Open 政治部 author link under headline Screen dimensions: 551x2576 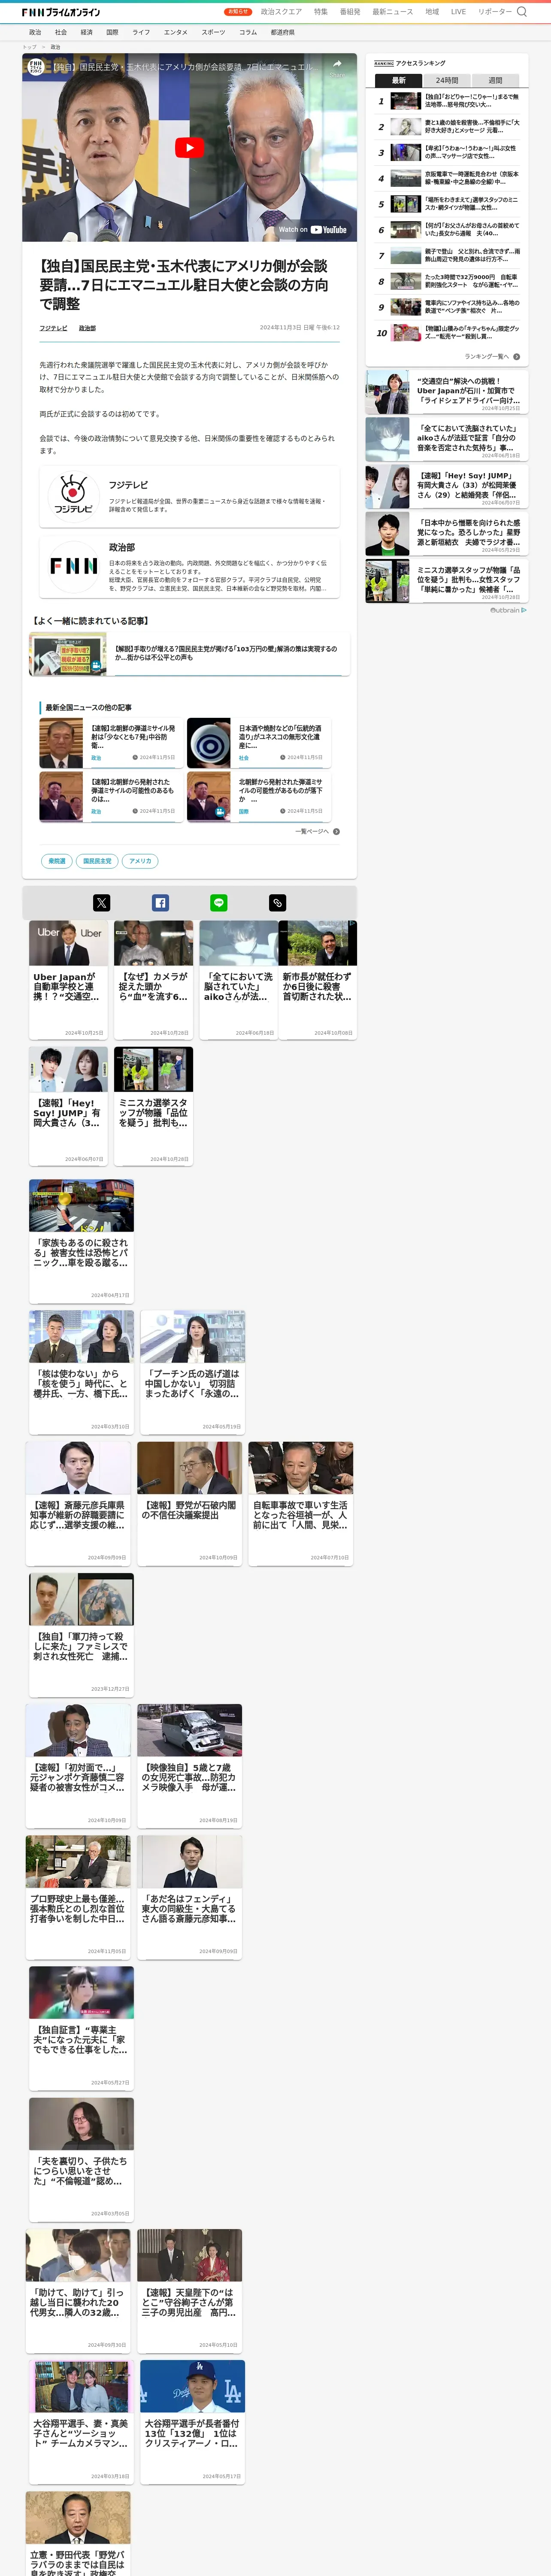click(x=88, y=328)
